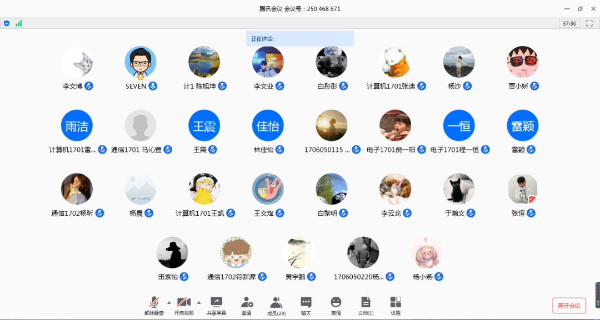This screenshot has width=600, height=320.
Task: Expand audio options arrow beside 解除静音
Action: tap(169, 302)
